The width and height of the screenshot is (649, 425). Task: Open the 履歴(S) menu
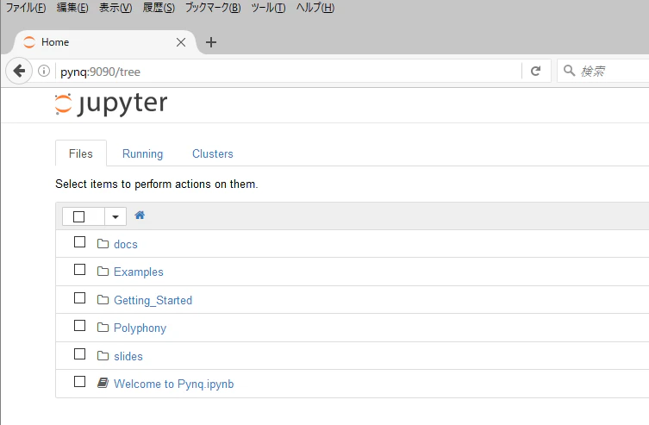click(159, 8)
